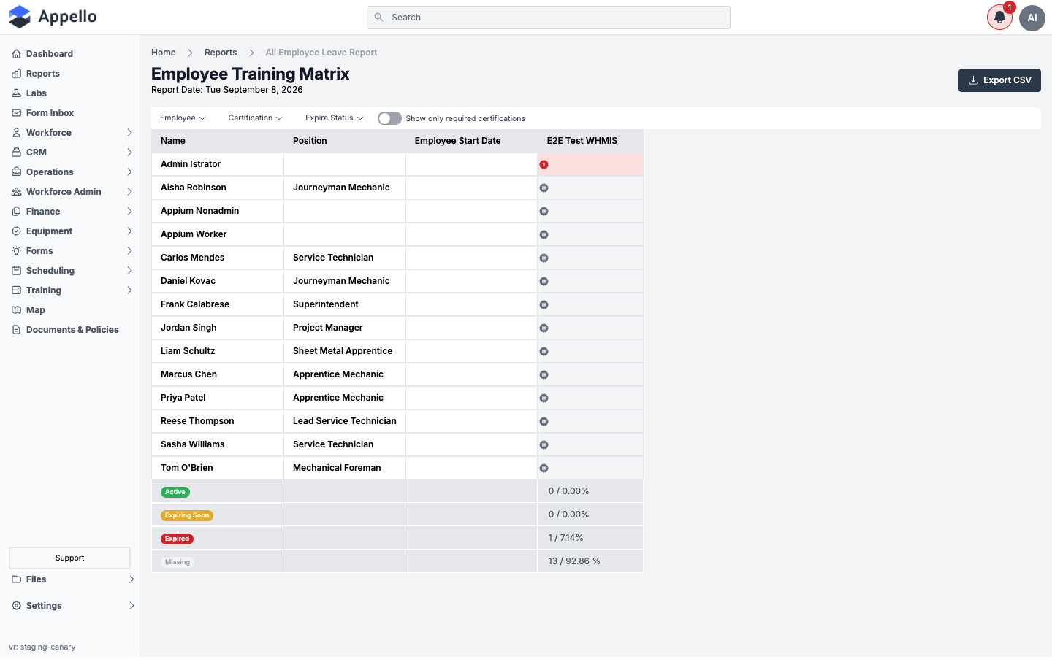1052x670 pixels.
Task: Click the missing status icon for Tom O'Brien
Action: point(544,469)
